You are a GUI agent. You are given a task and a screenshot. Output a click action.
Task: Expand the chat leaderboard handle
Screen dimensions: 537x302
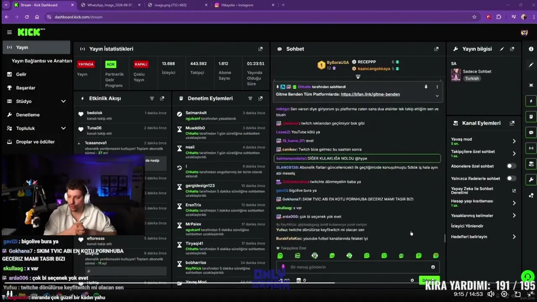pyautogui.click(x=358, y=77)
